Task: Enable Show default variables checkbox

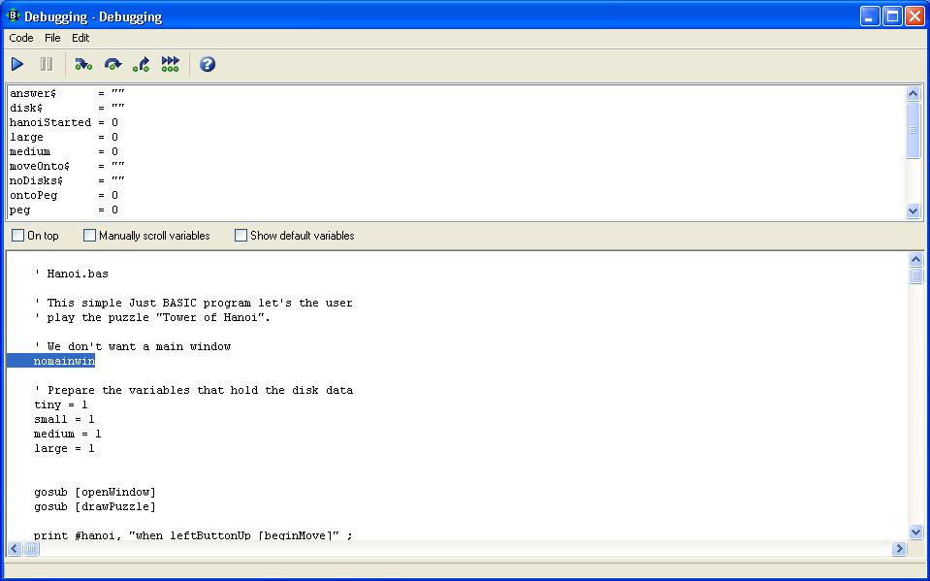Action: (x=241, y=236)
